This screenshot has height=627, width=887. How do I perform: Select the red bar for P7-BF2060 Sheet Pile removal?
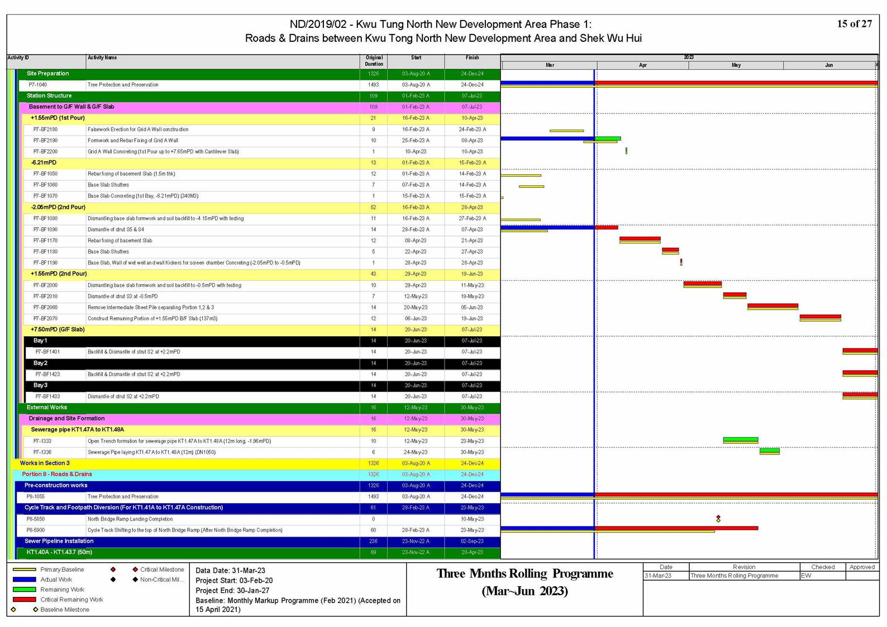(x=772, y=306)
